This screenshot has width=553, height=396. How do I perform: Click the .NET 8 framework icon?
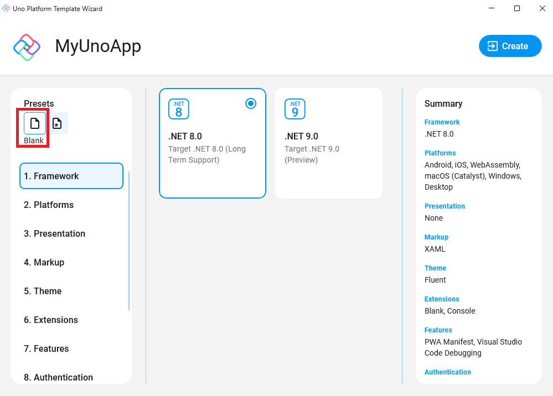point(178,109)
